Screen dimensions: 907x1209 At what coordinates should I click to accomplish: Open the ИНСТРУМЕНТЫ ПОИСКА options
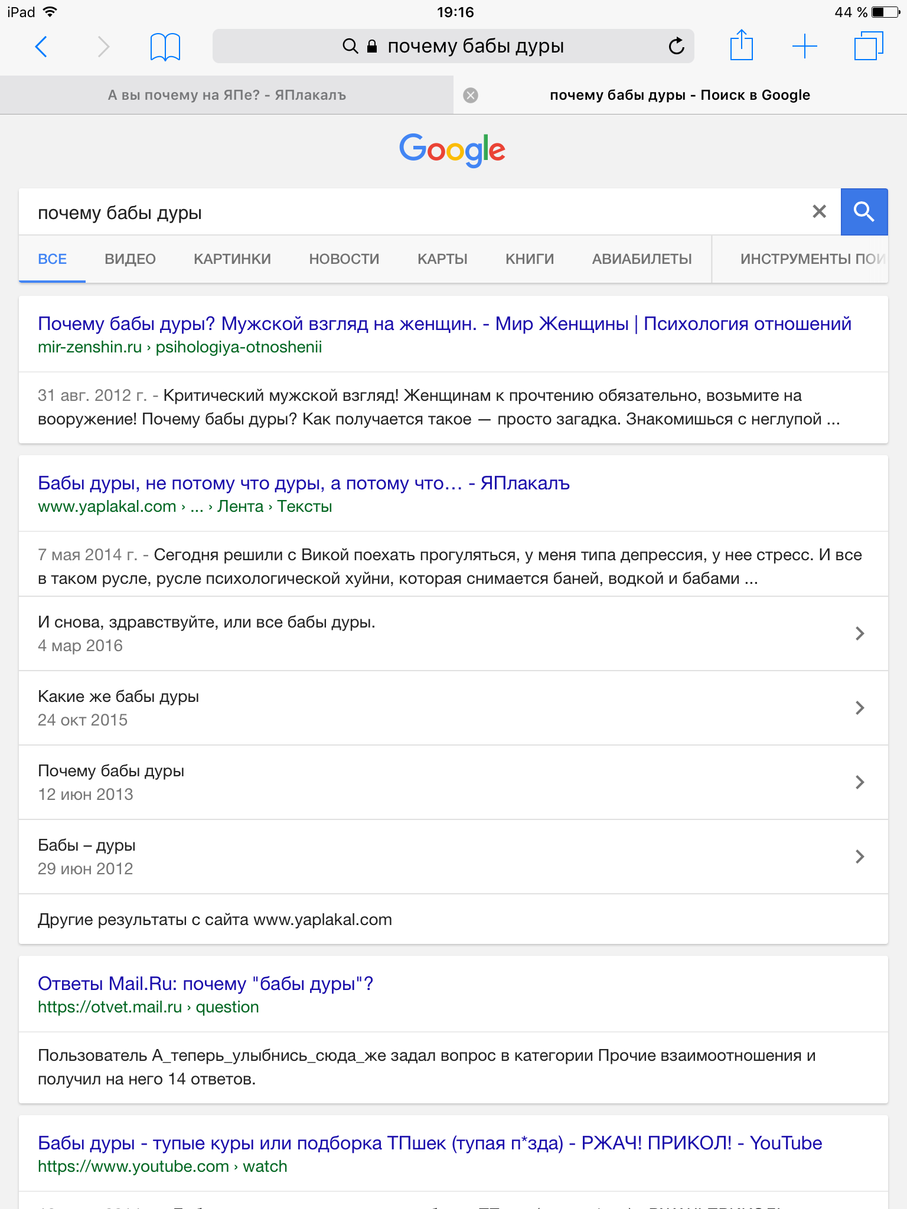tap(813, 259)
